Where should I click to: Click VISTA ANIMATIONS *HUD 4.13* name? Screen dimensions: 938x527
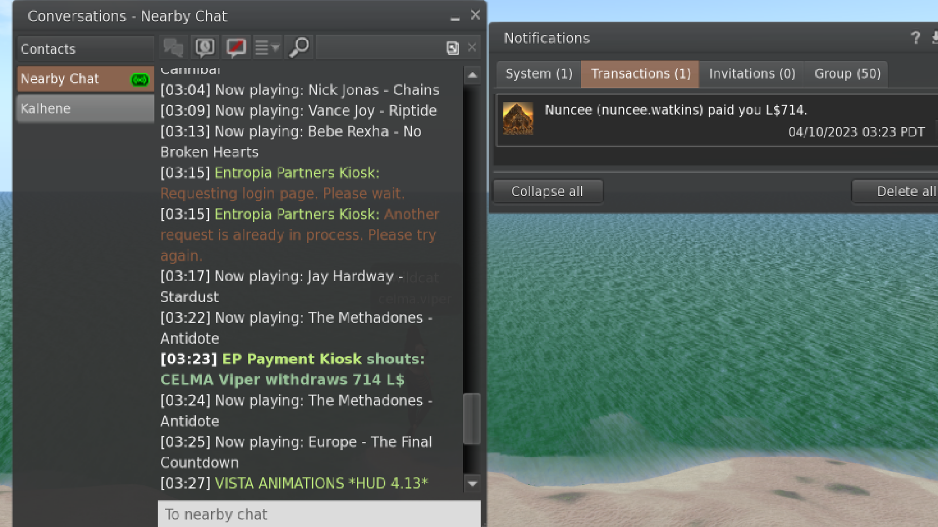[x=321, y=483]
